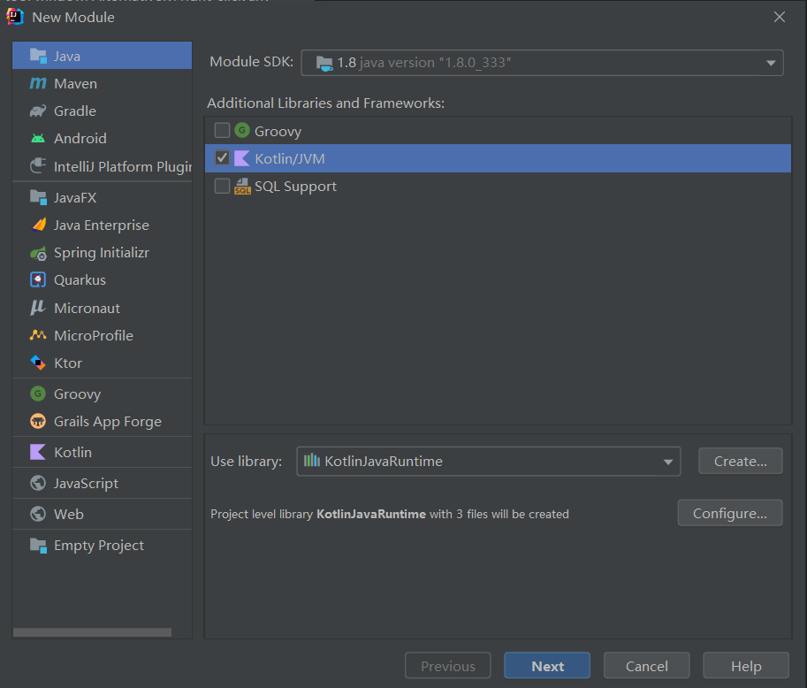This screenshot has width=807, height=688.
Task: Enable the Groovy framework checkbox
Action: [x=222, y=130]
